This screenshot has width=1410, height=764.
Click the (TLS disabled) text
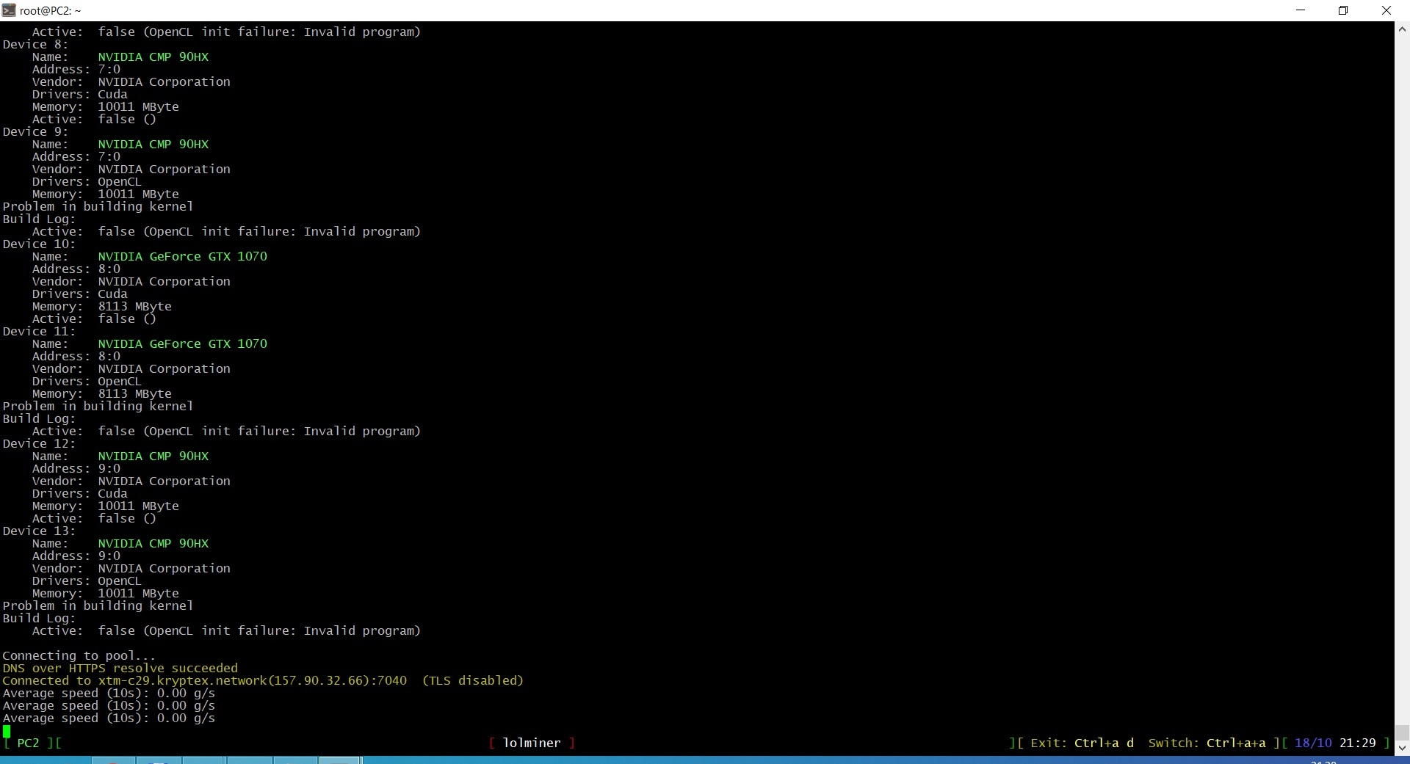pyautogui.click(x=473, y=681)
